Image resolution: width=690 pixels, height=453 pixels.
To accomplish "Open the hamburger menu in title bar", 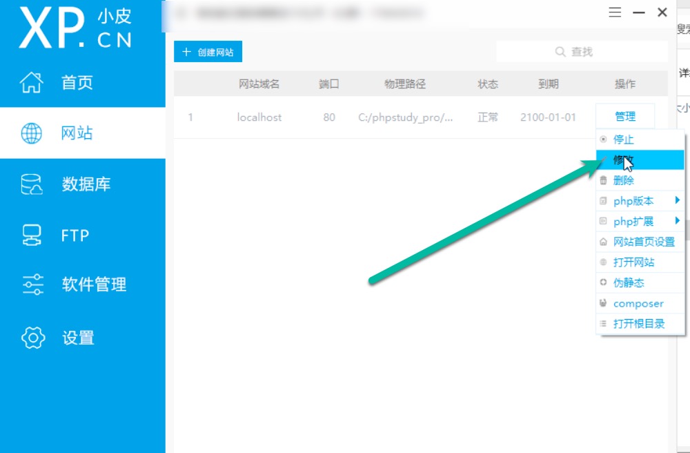I will click(615, 12).
